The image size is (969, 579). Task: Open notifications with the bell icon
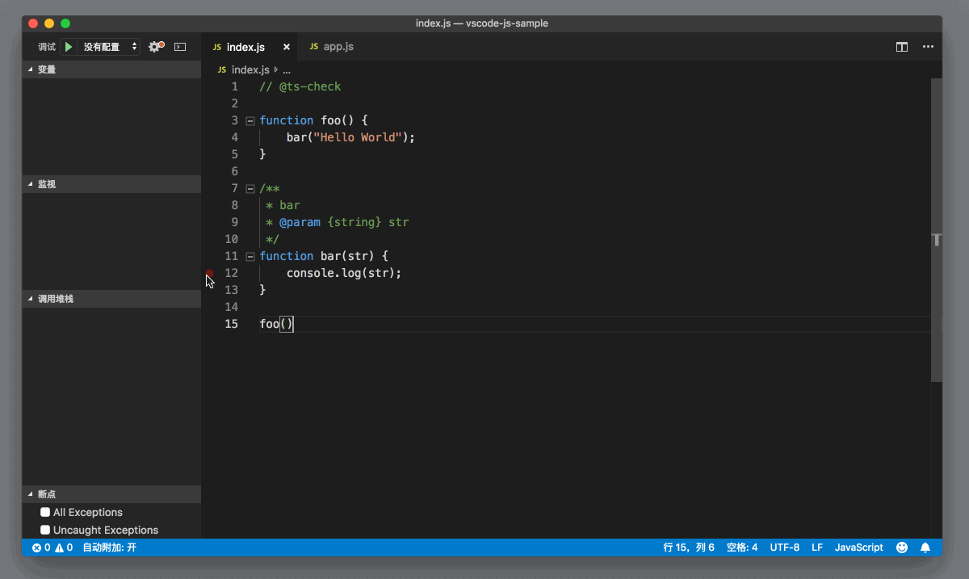[x=925, y=547]
